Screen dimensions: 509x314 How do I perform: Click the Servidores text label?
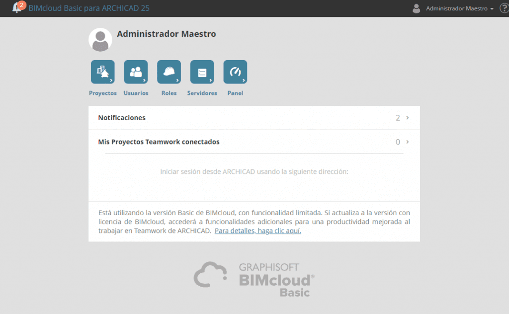[202, 93]
